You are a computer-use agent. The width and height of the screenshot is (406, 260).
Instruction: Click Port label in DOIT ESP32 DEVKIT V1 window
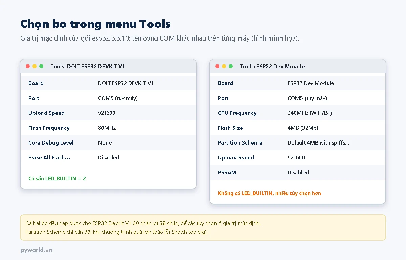[33, 98]
